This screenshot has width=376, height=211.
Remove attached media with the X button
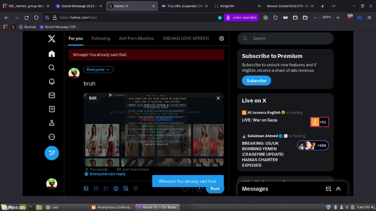[218, 98]
